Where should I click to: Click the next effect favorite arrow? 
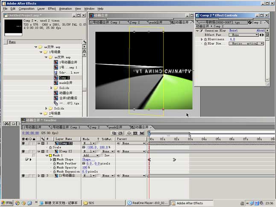(x=263, y=35)
